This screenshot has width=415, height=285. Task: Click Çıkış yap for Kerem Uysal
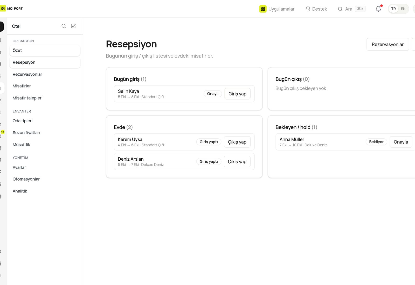(x=237, y=142)
